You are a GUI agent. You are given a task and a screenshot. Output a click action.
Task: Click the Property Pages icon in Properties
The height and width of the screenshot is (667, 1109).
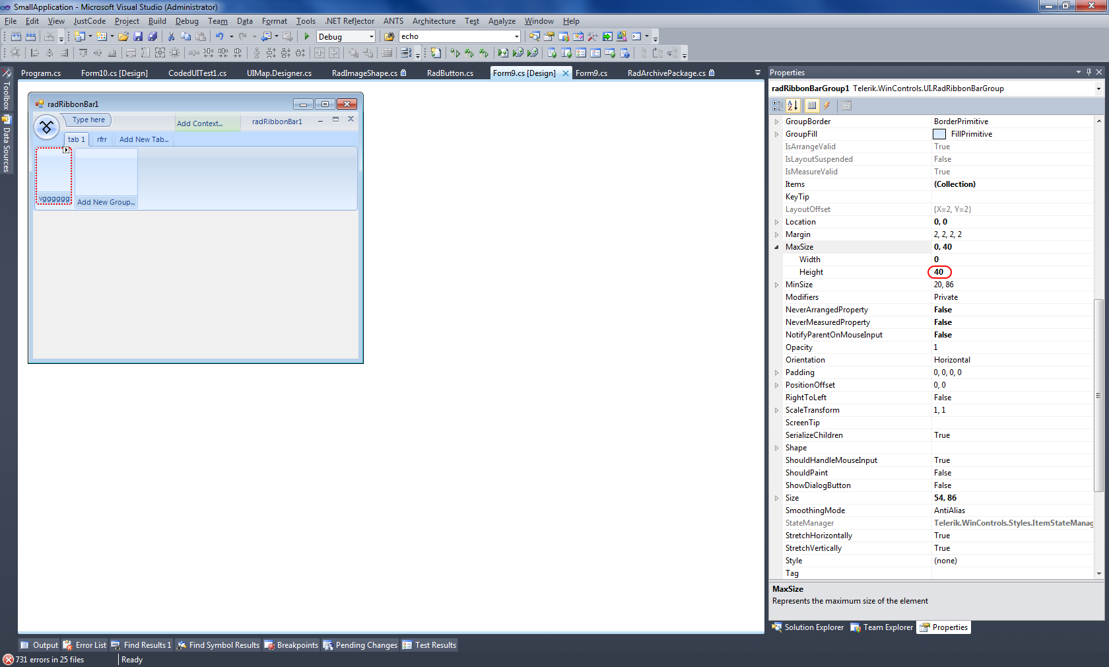pos(846,106)
